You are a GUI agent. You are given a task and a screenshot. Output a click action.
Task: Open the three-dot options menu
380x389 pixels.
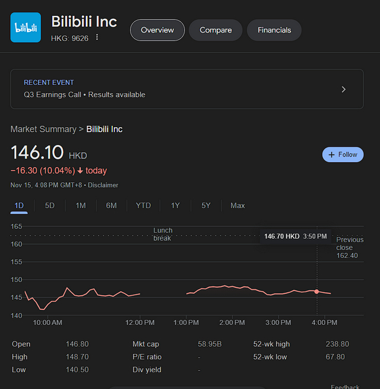[x=97, y=37]
